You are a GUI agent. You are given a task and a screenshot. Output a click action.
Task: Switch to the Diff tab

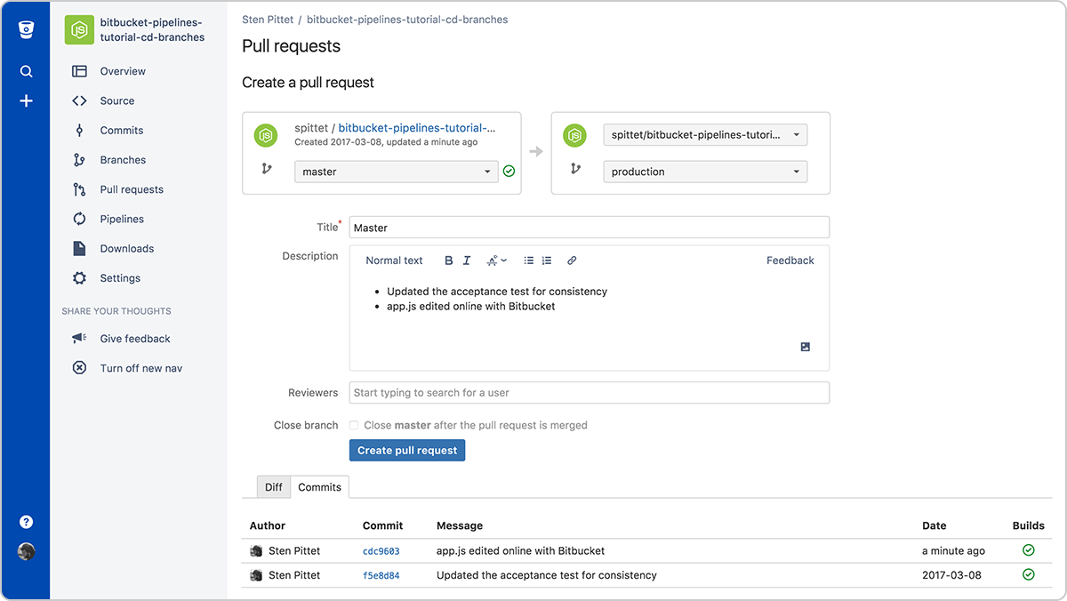point(273,486)
